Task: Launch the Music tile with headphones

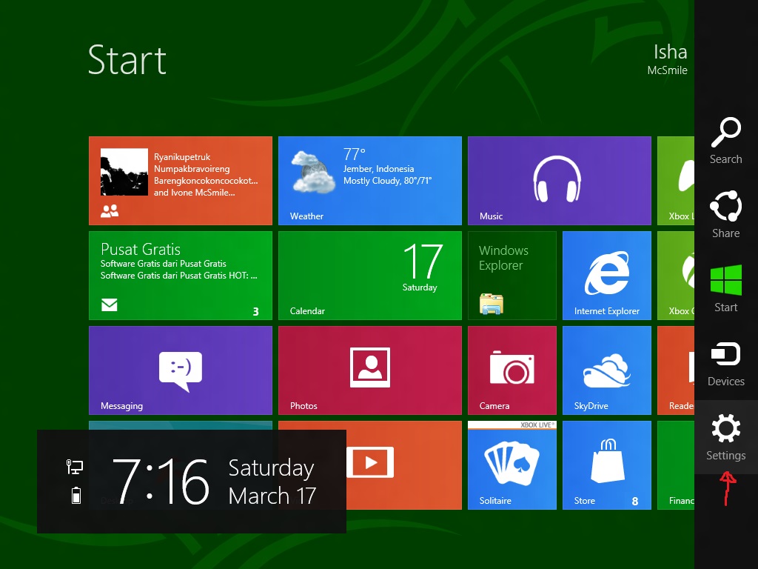Action: pyautogui.click(x=560, y=181)
